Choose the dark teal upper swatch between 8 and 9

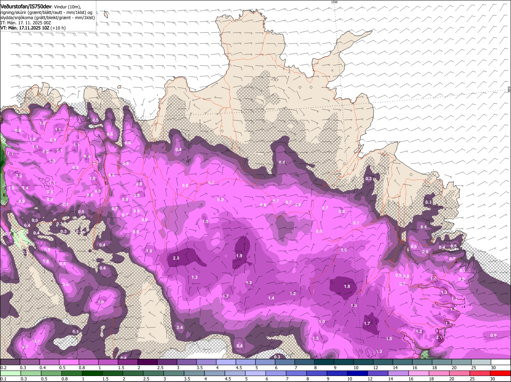pyautogui.click(x=324, y=362)
